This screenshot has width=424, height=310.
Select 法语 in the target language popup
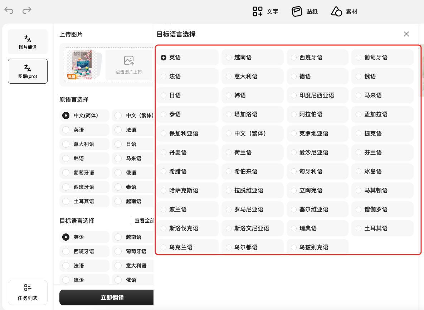[187, 76]
